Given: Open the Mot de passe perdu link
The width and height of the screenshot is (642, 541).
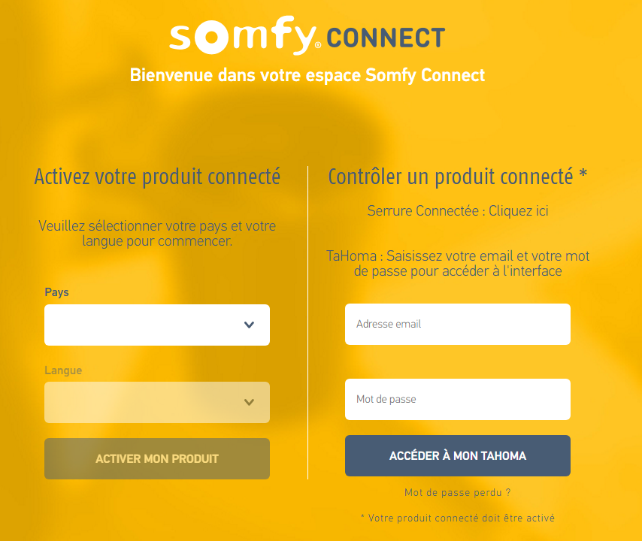Looking at the screenshot, I should (x=457, y=492).
